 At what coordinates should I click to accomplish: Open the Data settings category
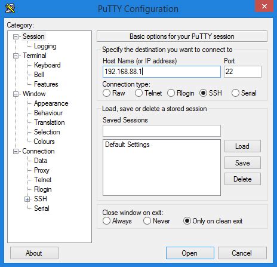41,161
